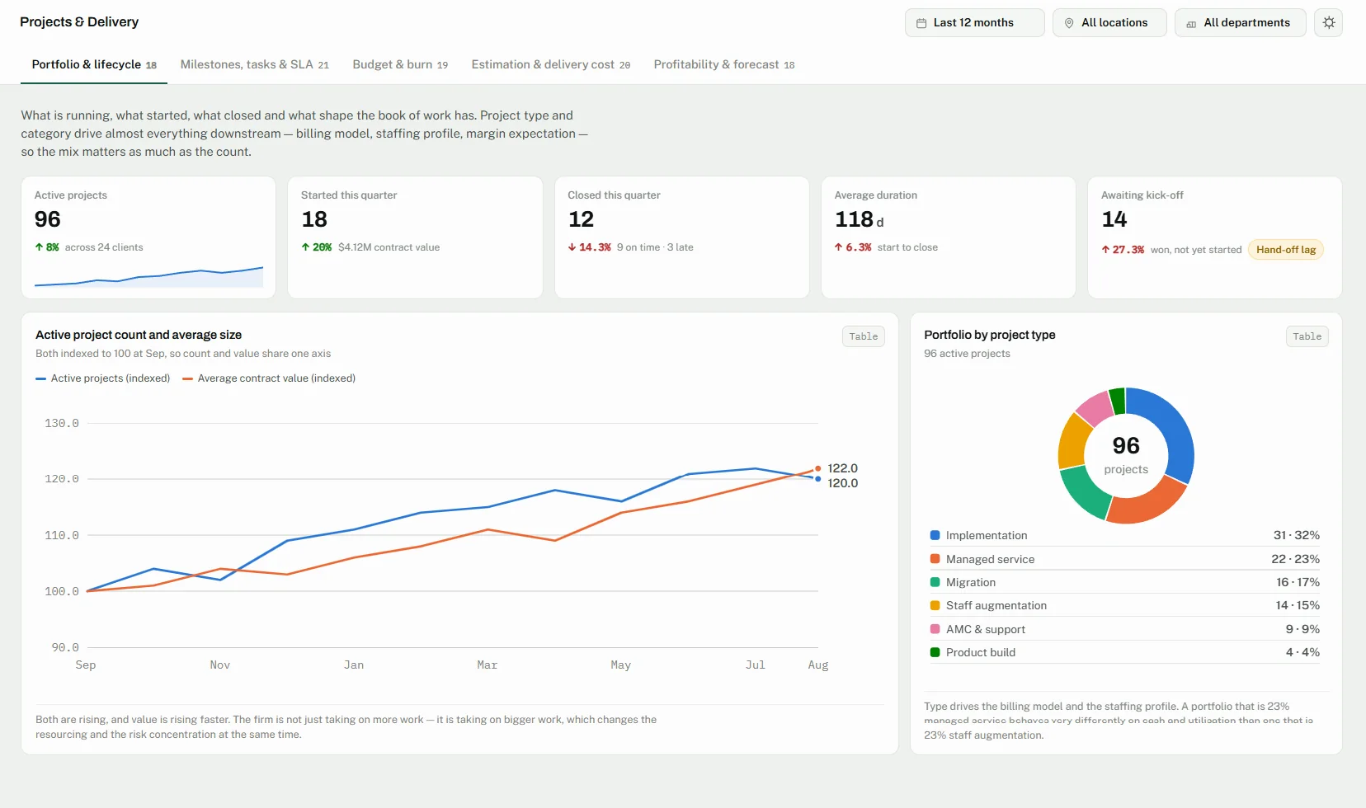Click the Product build dark green swatch
Image resolution: width=1366 pixels, height=808 pixels.
(935, 652)
